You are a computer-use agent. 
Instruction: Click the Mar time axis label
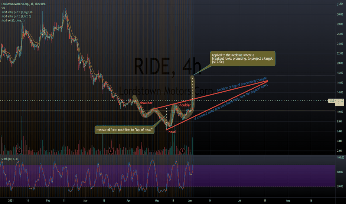85,201
